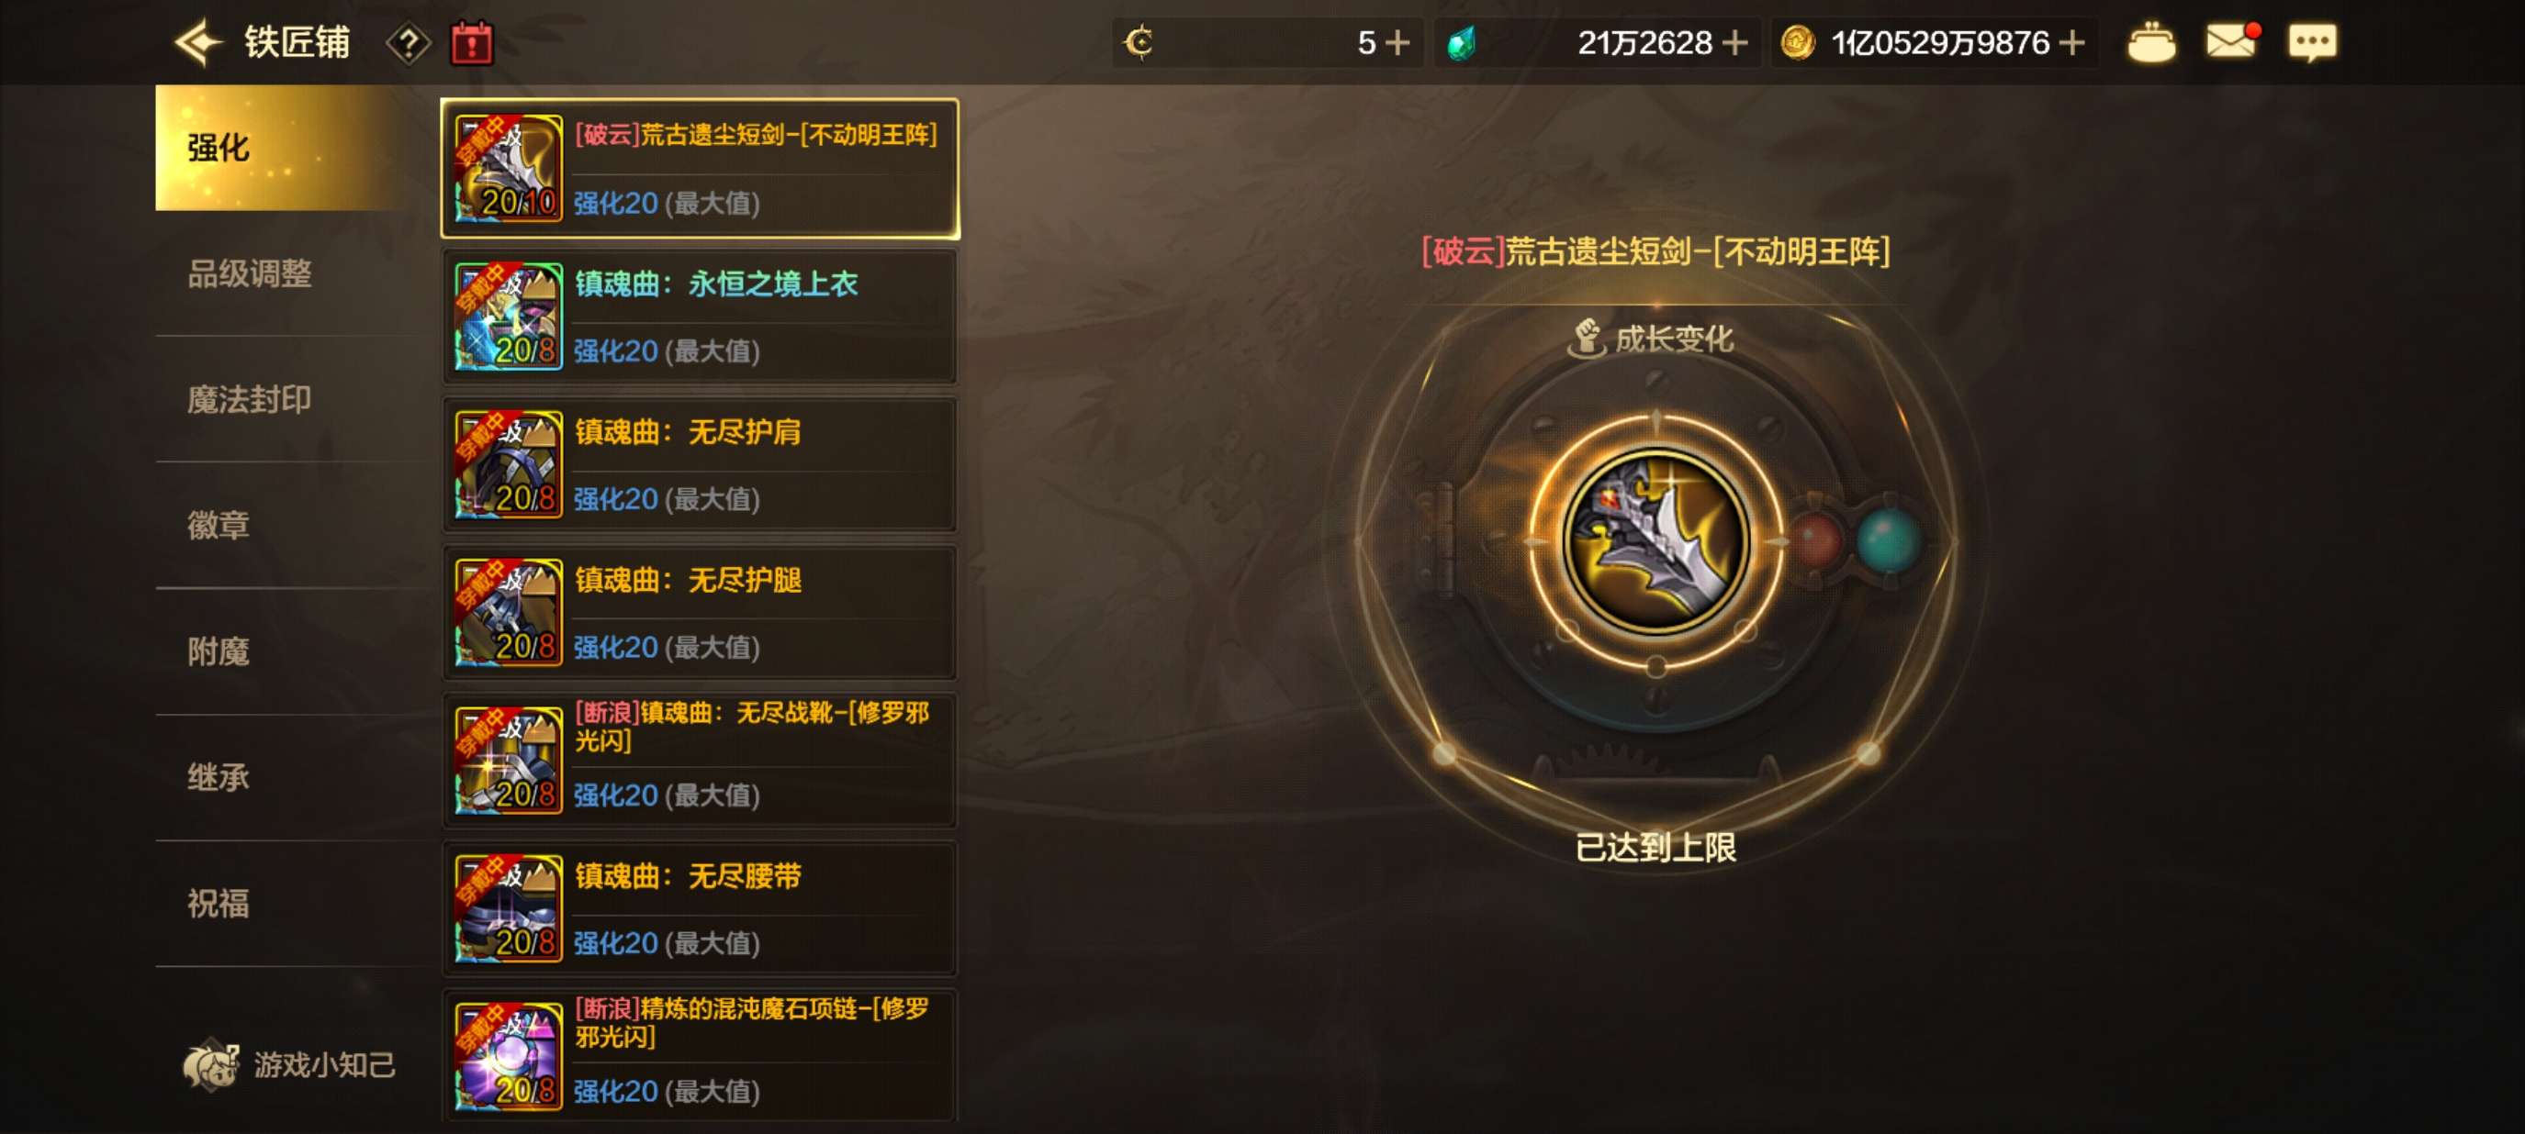Click the 成长变化 growth icon
2525x1134 pixels.
(x=1585, y=339)
